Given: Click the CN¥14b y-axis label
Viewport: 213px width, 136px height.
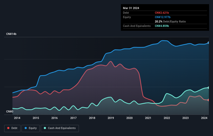Looking at the screenshot, I should 12,34.
